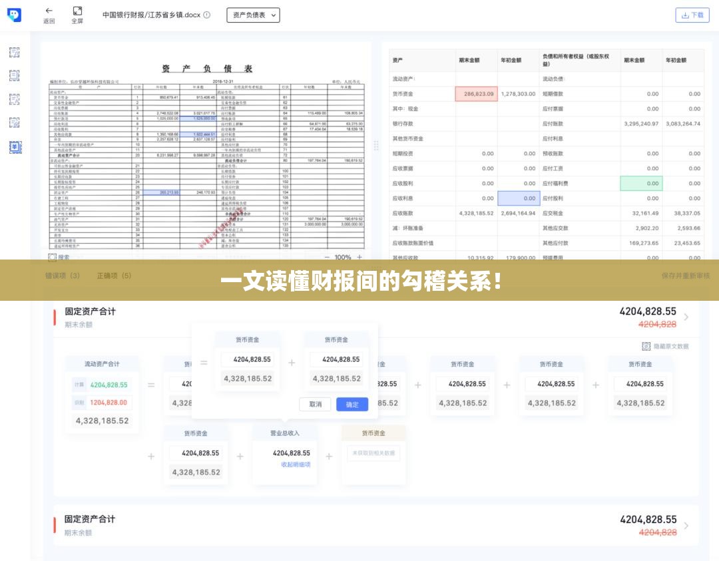This screenshot has height=561, width=719.
Task: Click the 2,694,164.94 应收账款 opening value
Action: [x=518, y=213]
